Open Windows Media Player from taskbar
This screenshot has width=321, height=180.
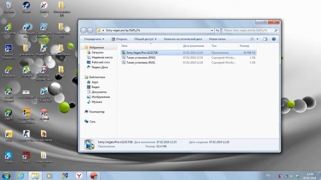[x=49, y=175]
